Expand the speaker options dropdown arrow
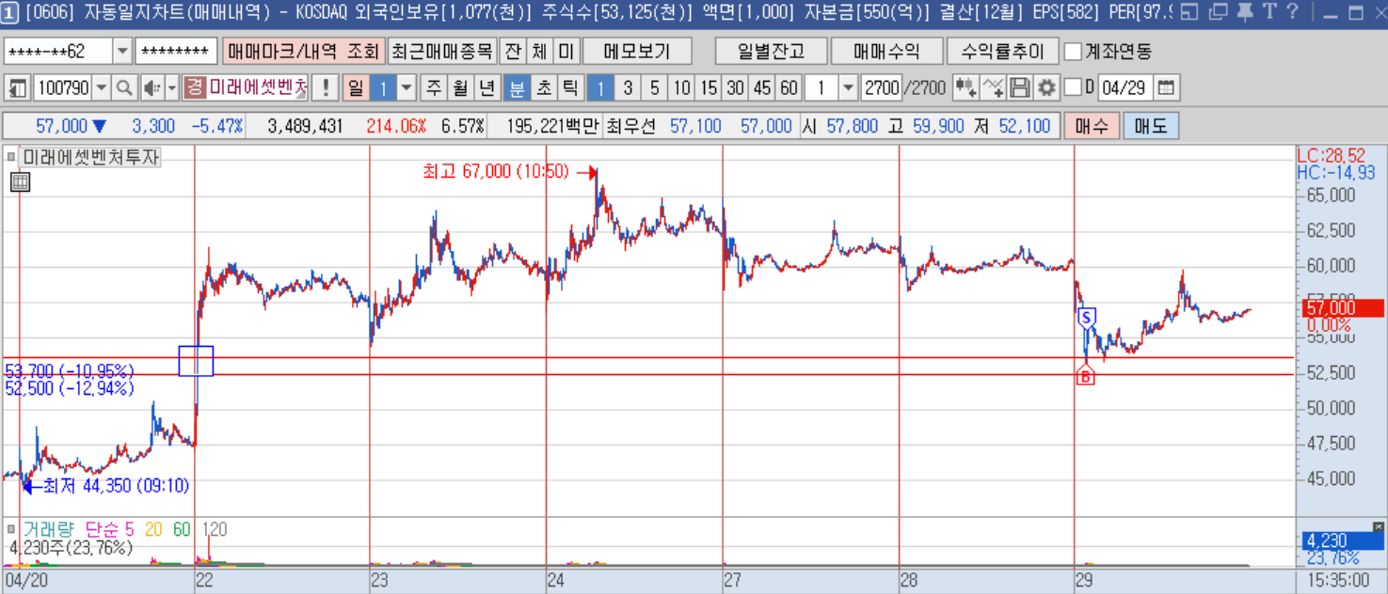This screenshot has height=594, width=1388. (172, 88)
